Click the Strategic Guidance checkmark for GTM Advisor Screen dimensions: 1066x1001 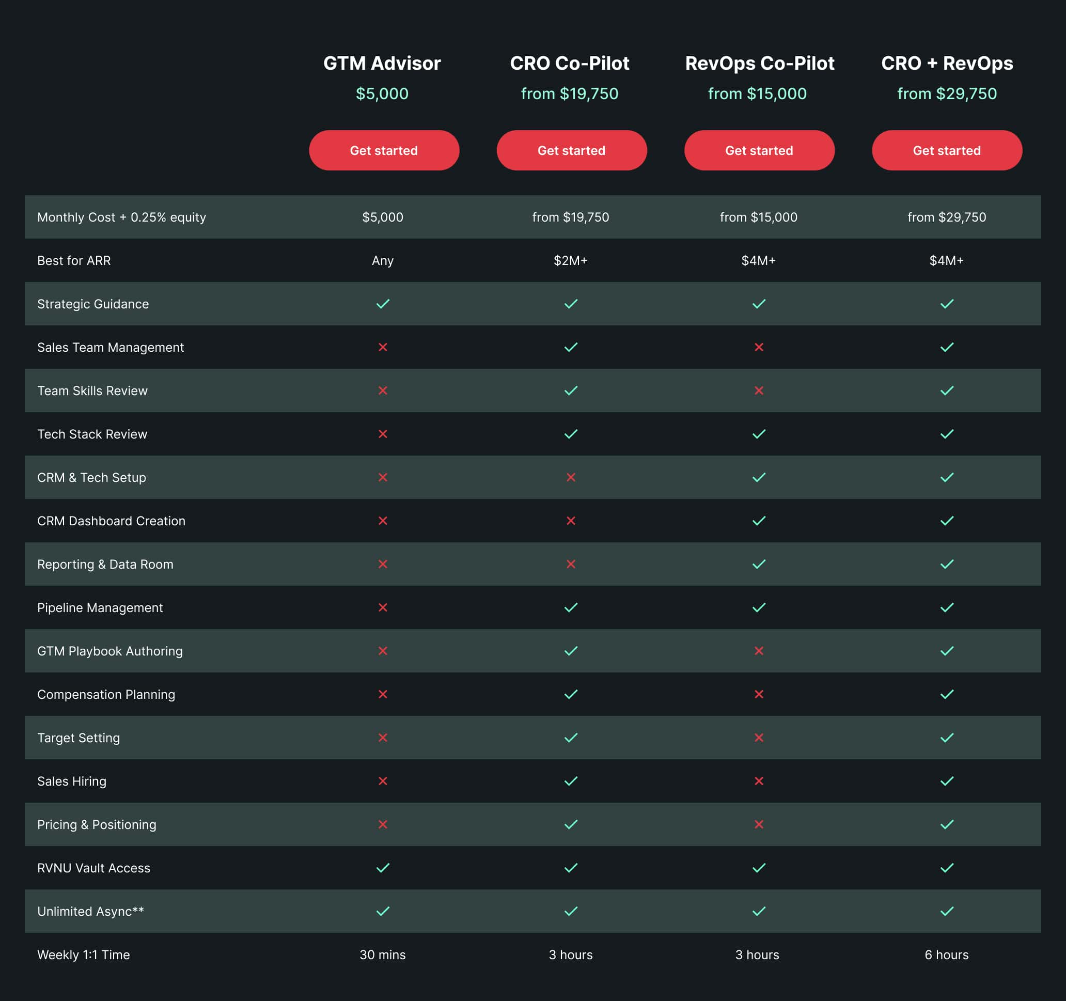click(x=383, y=304)
